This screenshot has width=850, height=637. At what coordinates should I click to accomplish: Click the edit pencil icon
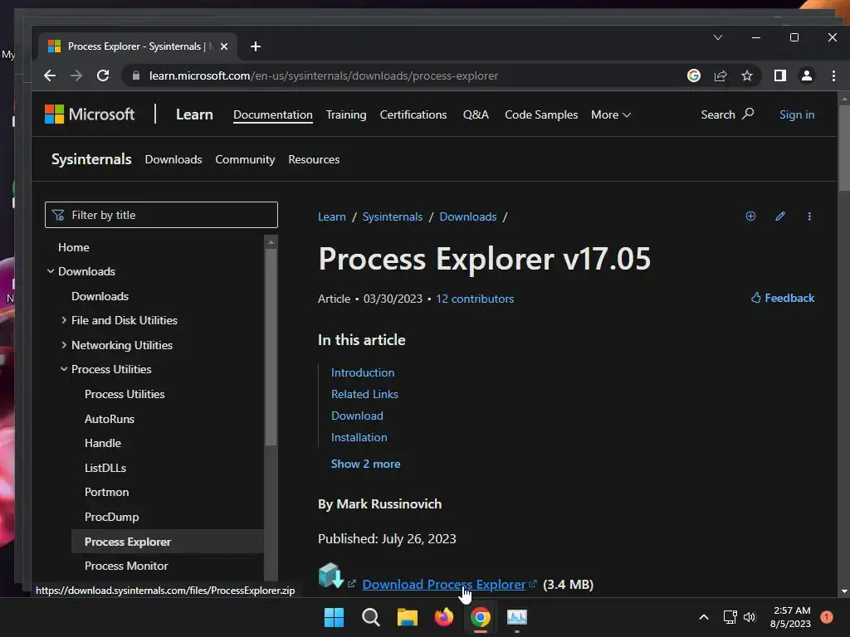tap(780, 216)
